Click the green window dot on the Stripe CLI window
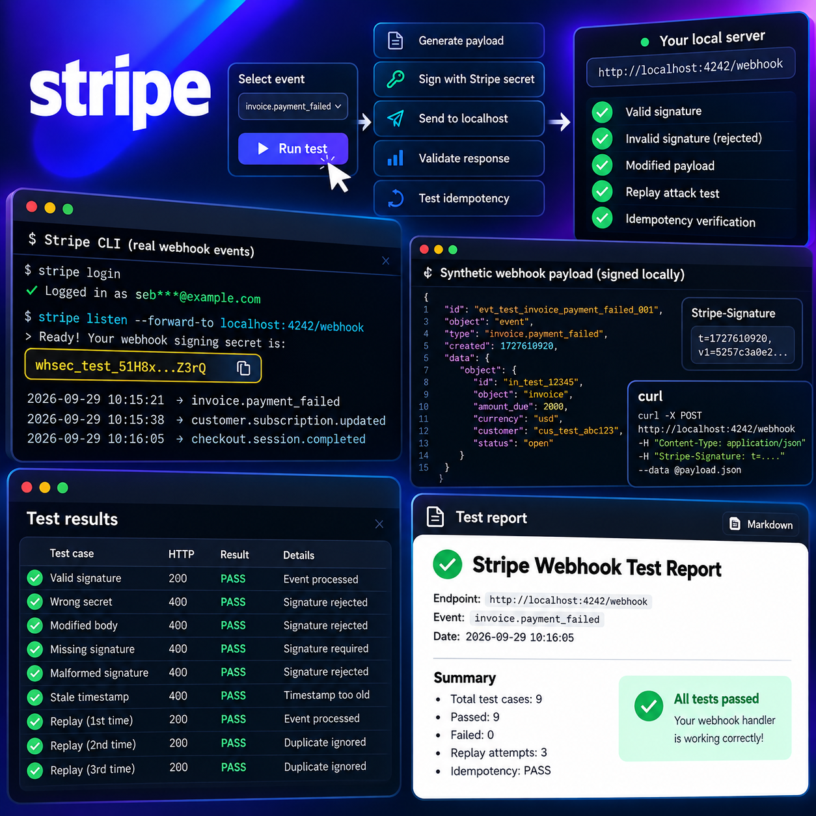The width and height of the screenshot is (816, 816). [68, 209]
